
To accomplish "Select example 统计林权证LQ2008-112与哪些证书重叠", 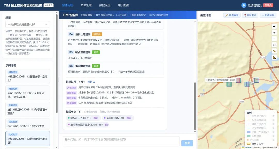I will pyautogui.click(x=28, y=109).
